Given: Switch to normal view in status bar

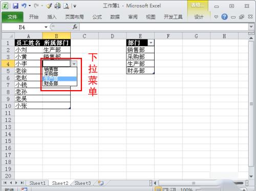Looking at the screenshot, I should point(158,189).
